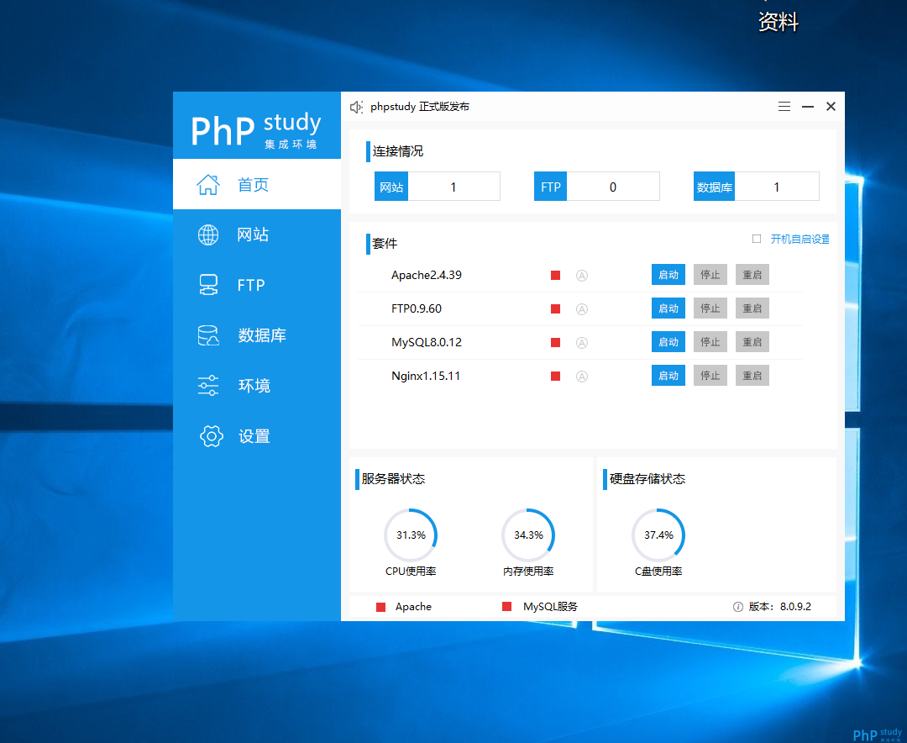Click the FTP server icon in sidebar

(208, 285)
